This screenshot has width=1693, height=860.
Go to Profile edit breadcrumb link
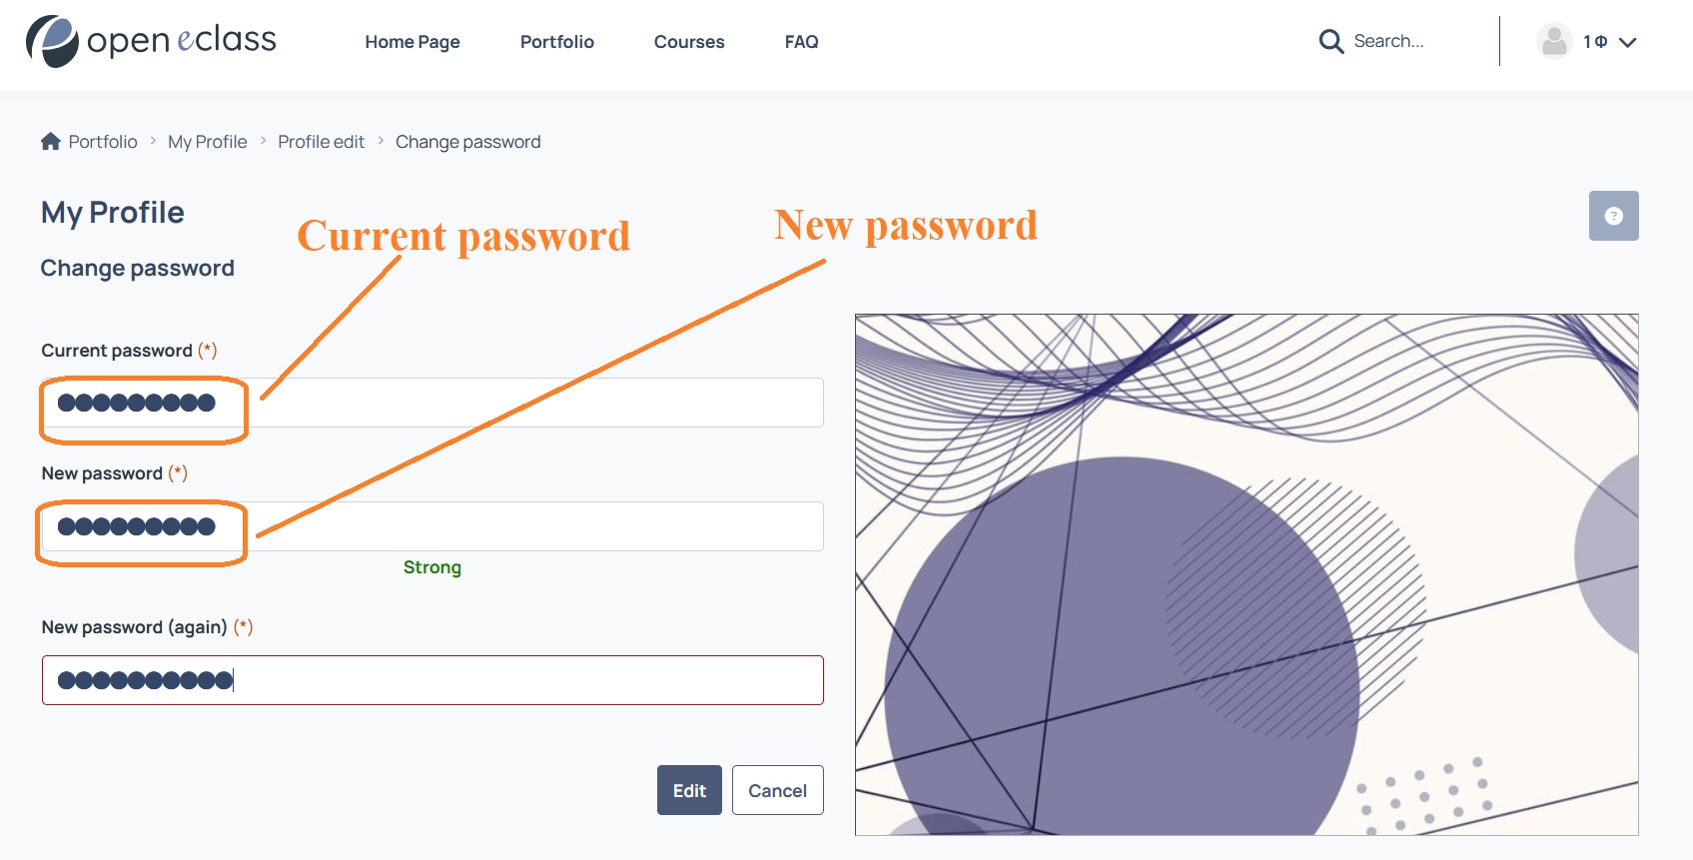[322, 142]
